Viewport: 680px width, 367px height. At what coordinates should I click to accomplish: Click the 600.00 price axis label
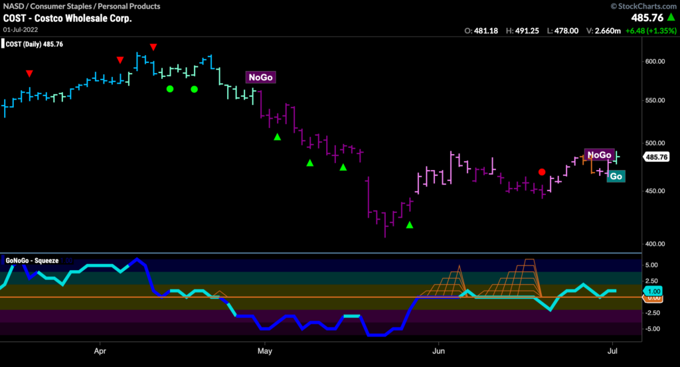(655, 62)
